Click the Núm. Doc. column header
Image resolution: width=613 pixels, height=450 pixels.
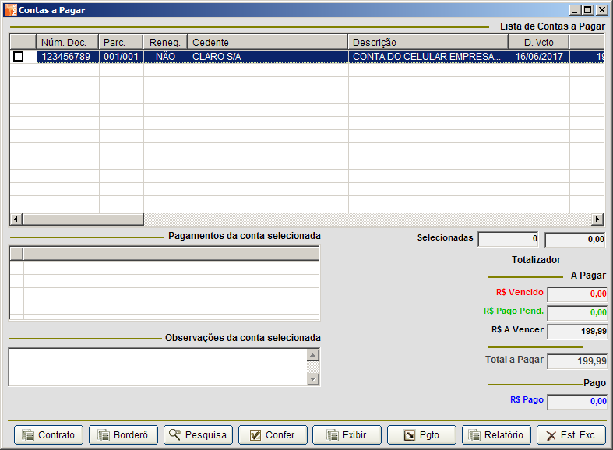click(67, 42)
